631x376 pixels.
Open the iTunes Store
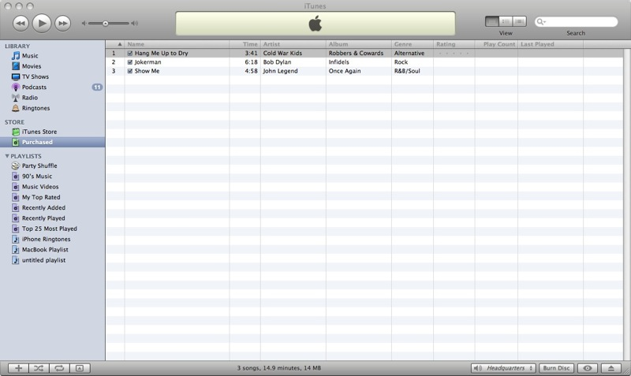click(x=39, y=132)
